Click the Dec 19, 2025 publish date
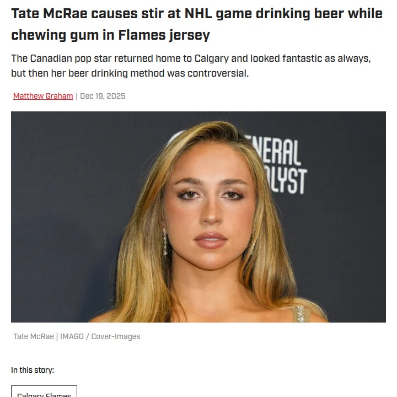This screenshot has height=397, width=397. (103, 96)
